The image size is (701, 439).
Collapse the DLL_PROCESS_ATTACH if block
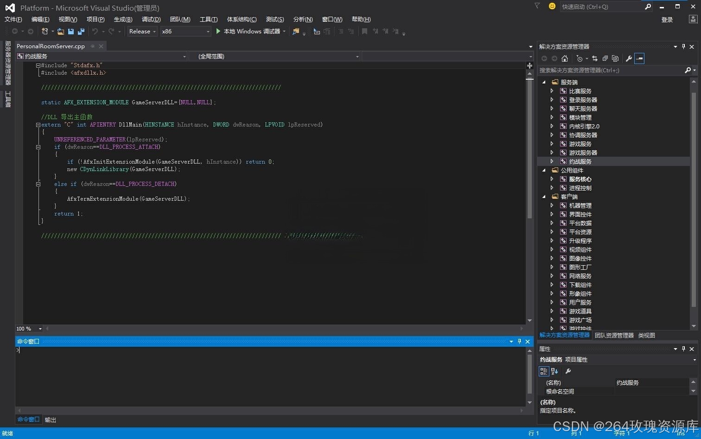[x=38, y=147]
